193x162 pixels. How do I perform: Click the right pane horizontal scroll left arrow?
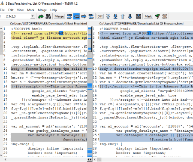[95, 159]
